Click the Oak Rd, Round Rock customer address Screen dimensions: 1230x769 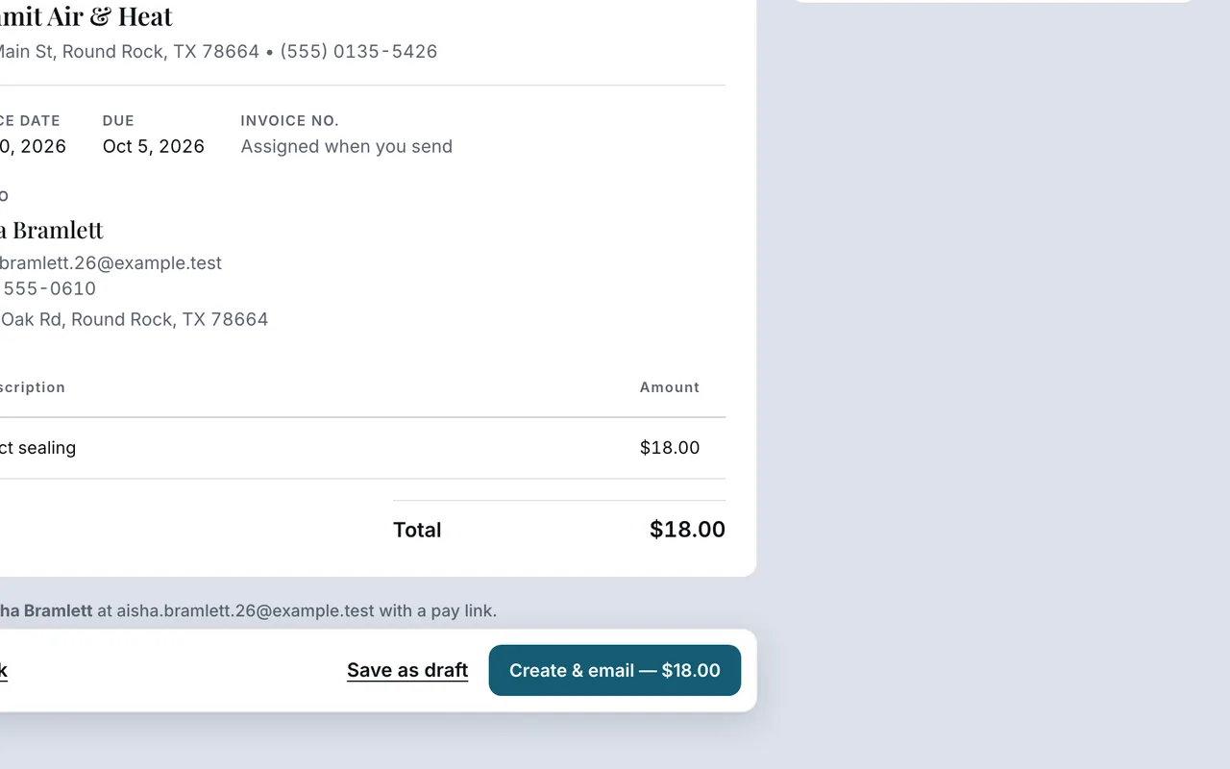click(134, 319)
